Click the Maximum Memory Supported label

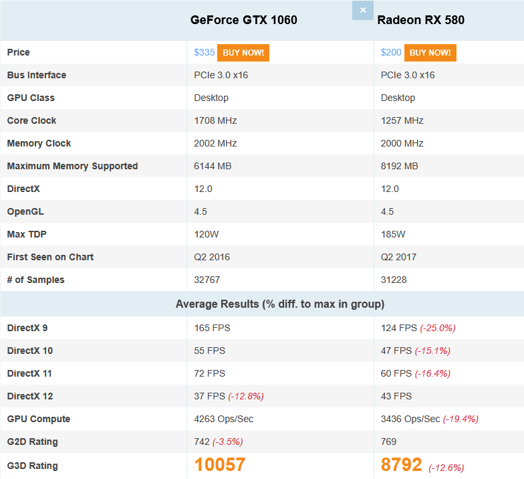[72, 166]
